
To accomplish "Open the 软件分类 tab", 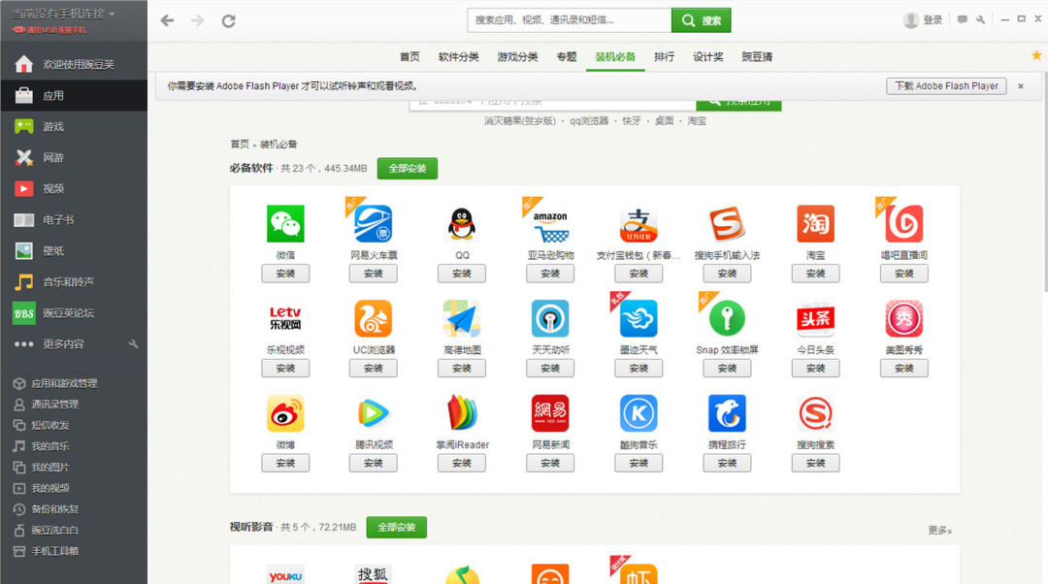I will [x=458, y=57].
